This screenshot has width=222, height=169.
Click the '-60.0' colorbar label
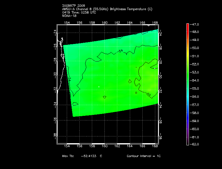194,129
